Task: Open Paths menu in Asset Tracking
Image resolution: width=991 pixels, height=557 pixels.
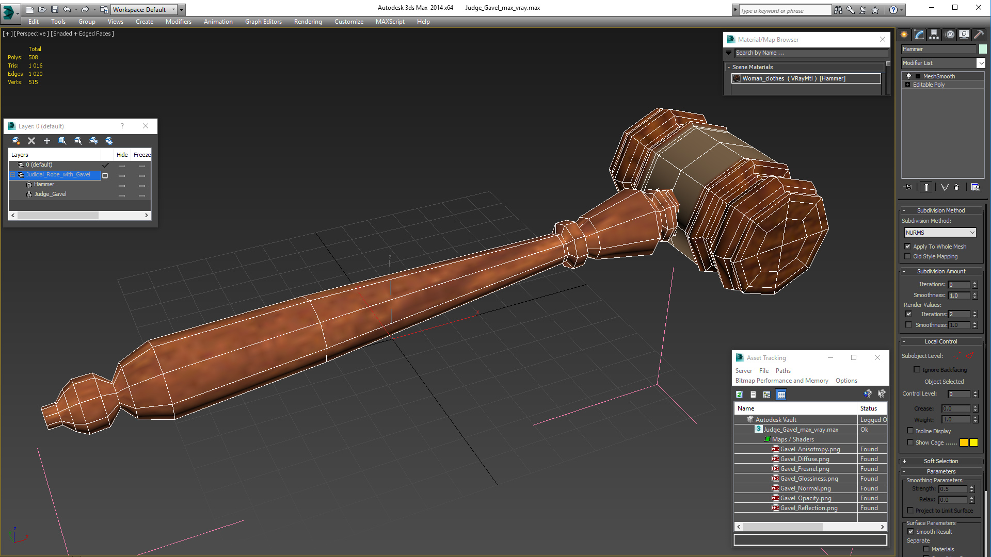Action: 783,371
